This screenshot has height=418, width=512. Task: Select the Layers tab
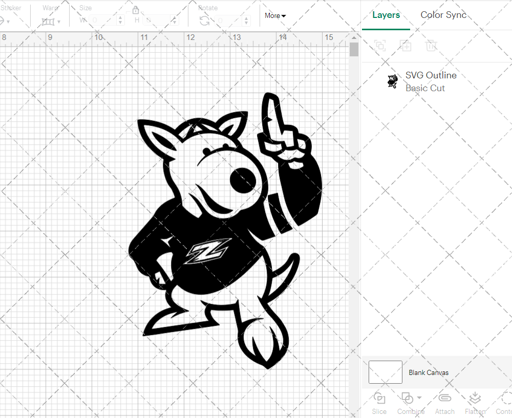pyautogui.click(x=386, y=15)
